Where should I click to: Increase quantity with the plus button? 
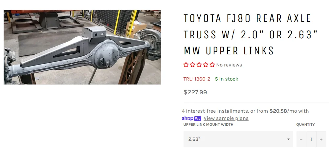coord(321,139)
